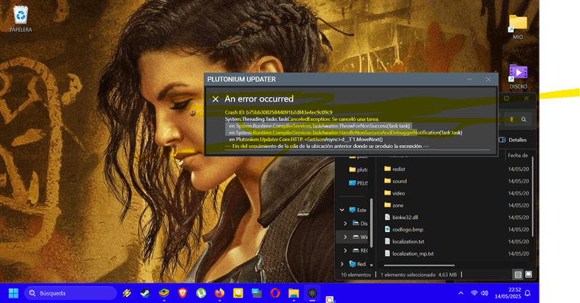580x303 pixels.
Task: Toggle the Detalles pane in File Explorer
Action: point(513,140)
